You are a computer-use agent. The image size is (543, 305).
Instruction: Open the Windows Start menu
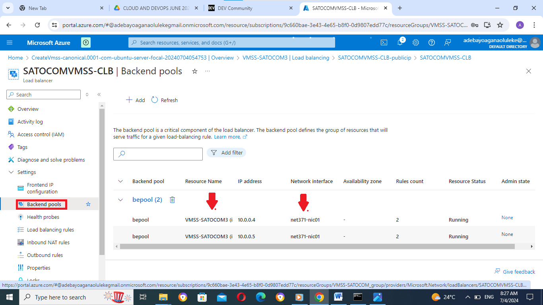coord(9,297)
